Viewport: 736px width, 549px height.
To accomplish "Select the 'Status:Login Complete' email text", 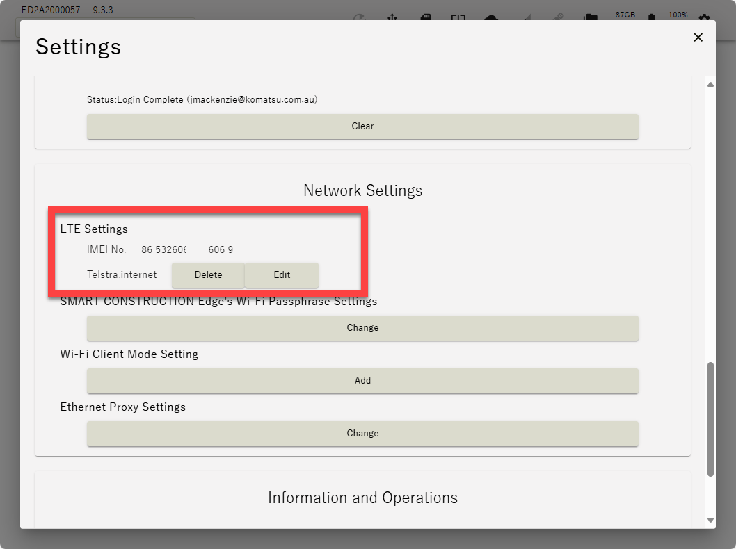I will click(202, 99).
